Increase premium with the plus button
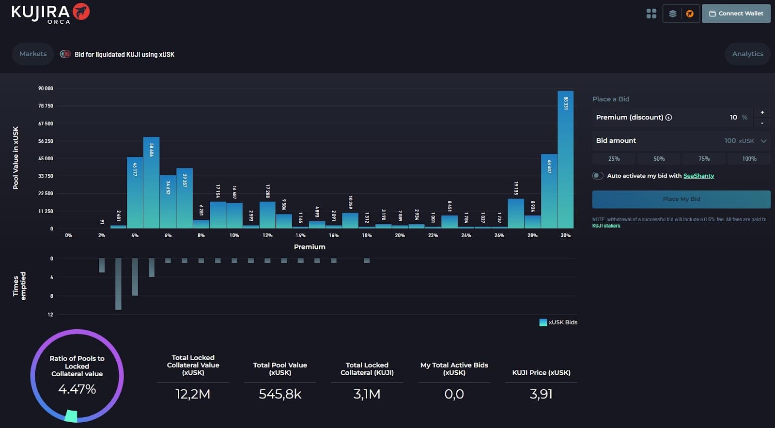 [x=762, y=112]
